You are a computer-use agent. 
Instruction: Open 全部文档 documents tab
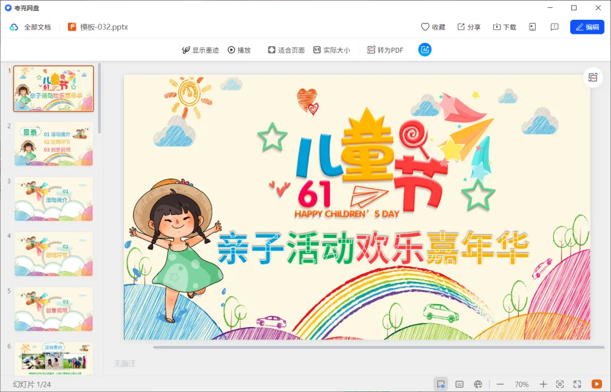[31, 27]
